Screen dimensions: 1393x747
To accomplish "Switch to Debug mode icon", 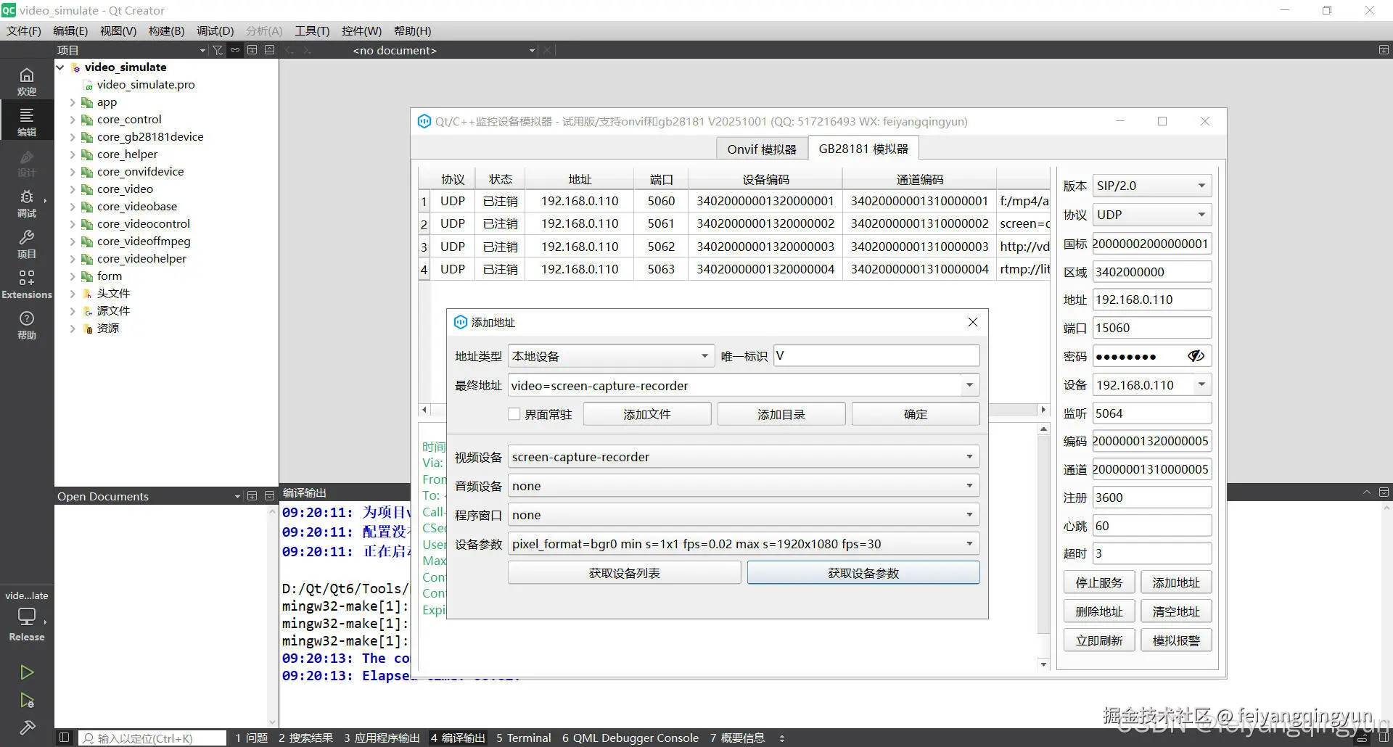I will [x=26, y=202].
